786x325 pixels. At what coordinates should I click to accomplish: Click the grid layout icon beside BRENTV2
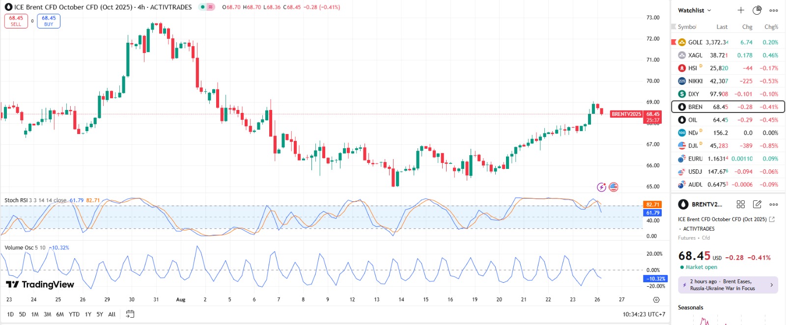741,204
